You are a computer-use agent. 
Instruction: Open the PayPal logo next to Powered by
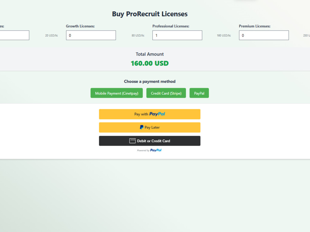[x=156, y=150]
